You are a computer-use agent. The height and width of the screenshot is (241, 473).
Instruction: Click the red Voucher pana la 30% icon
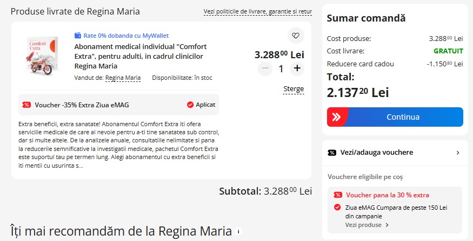(338, 195)
